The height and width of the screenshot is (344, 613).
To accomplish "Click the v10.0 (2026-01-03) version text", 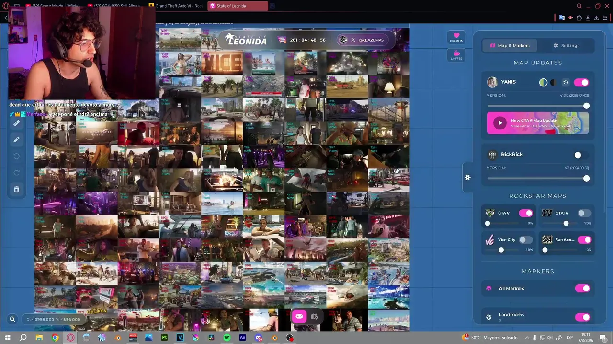I will (x=574, y=95).
